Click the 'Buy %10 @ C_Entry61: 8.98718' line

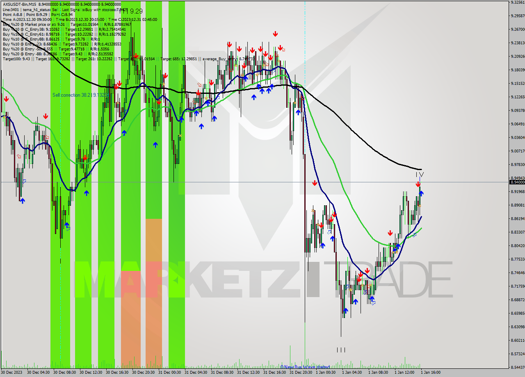pos(65,34)
